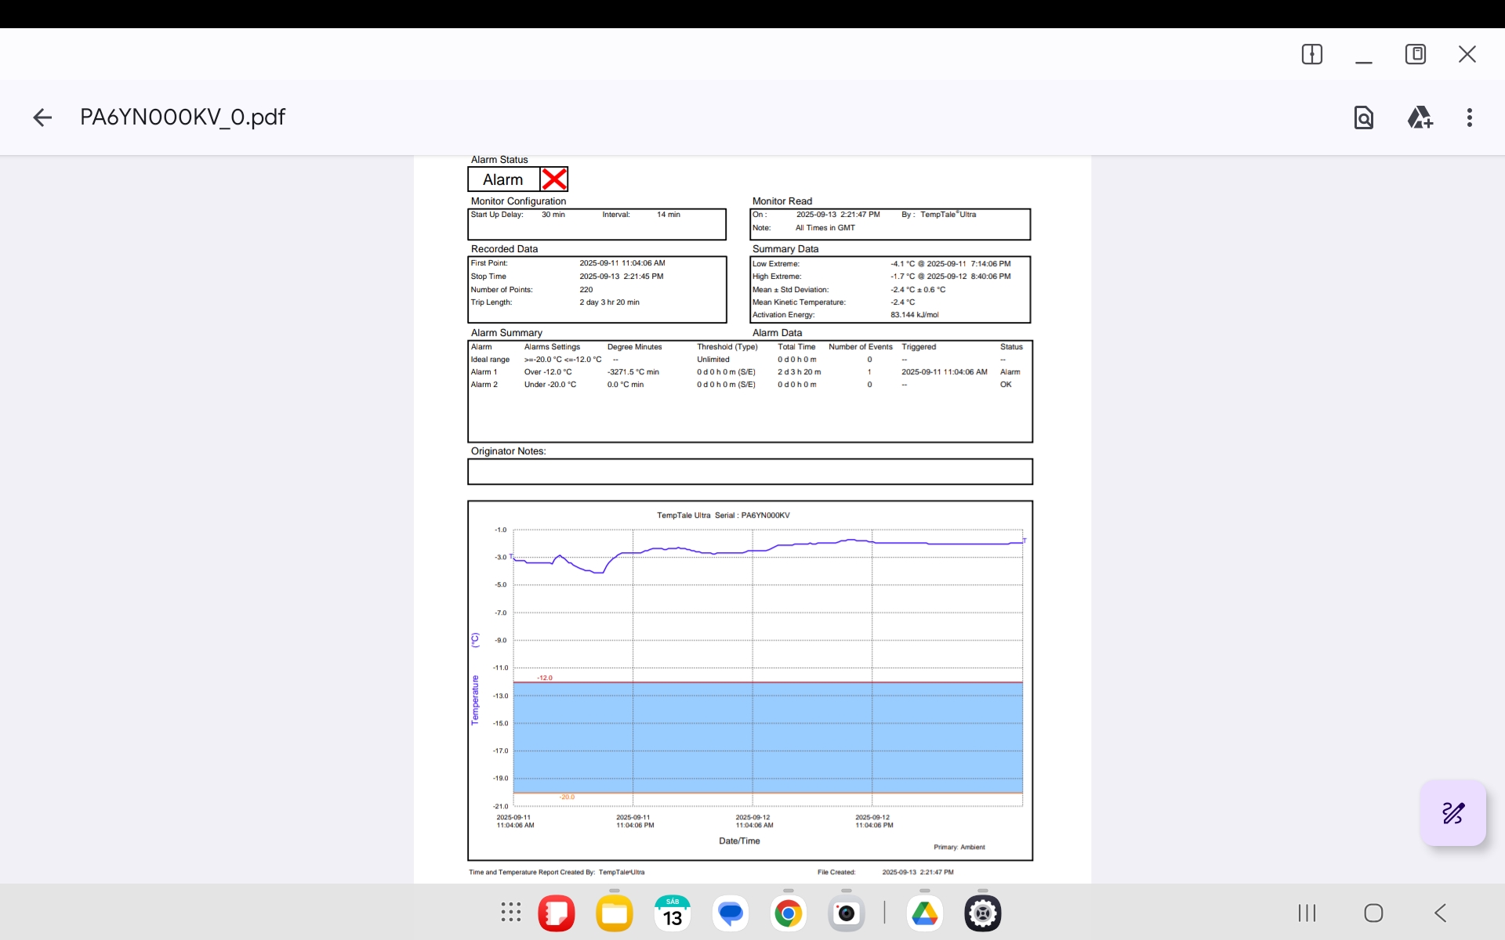Screen dimensions: 1505x940
Task: Tap the pen annotate floating button
Action: (x=1453, y=813)
